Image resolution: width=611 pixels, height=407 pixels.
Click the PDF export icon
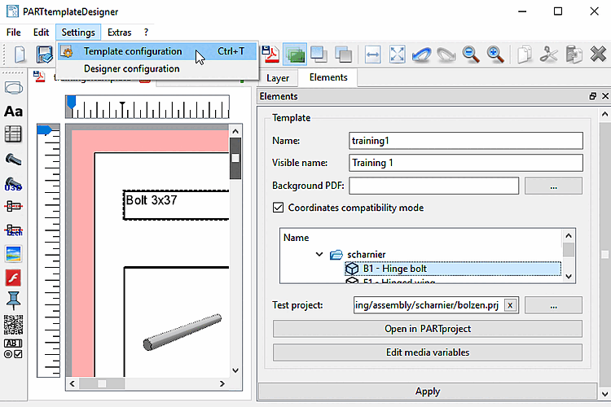point(270,55)
